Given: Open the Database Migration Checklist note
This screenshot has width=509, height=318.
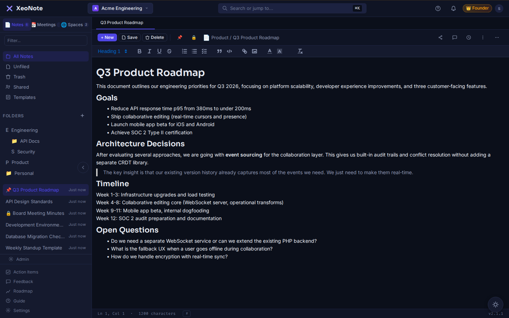Looking at the screenshot, I should (46, 236).
